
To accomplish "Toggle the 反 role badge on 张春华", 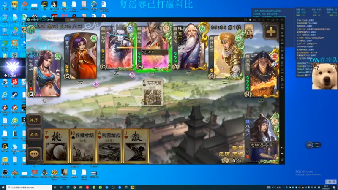I will click(57, 57).
